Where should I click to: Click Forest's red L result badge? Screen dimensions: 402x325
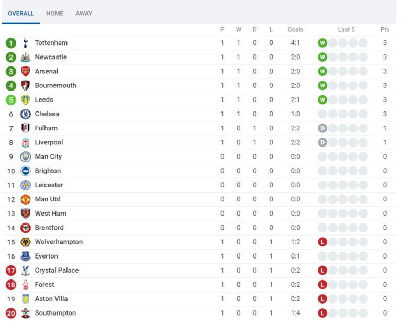[322, 285]
